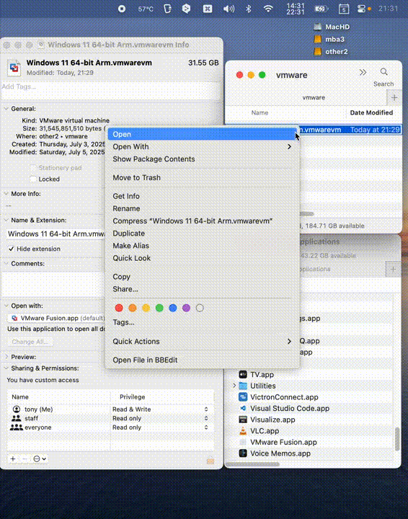Open the calendar icon in menu bar
Viewport: 408px width, 519px height.
click(x=344, y=9)
